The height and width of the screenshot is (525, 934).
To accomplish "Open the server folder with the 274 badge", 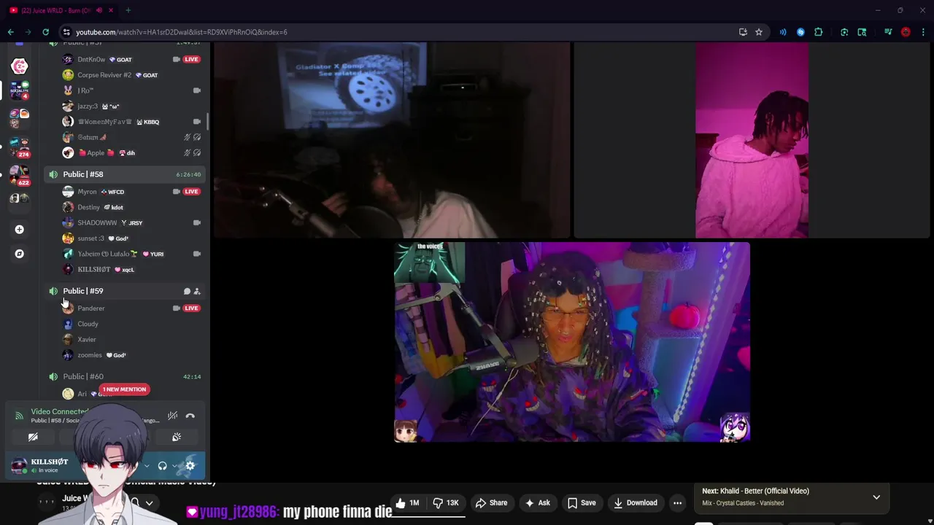I will click(x=19, y=146).
